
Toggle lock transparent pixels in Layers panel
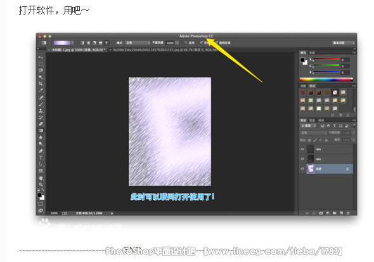[x=309, y=140]
